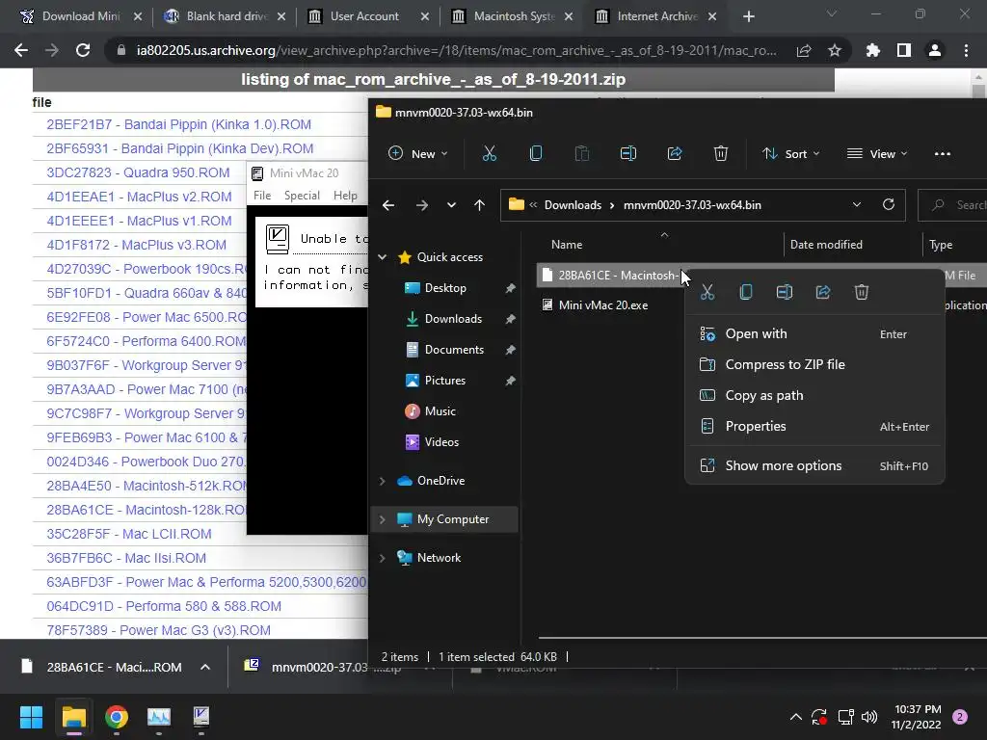The width and height of the screenshot is (987, 740).
Task: Open File menu in Mini vMac
Action: pos(262,196)
